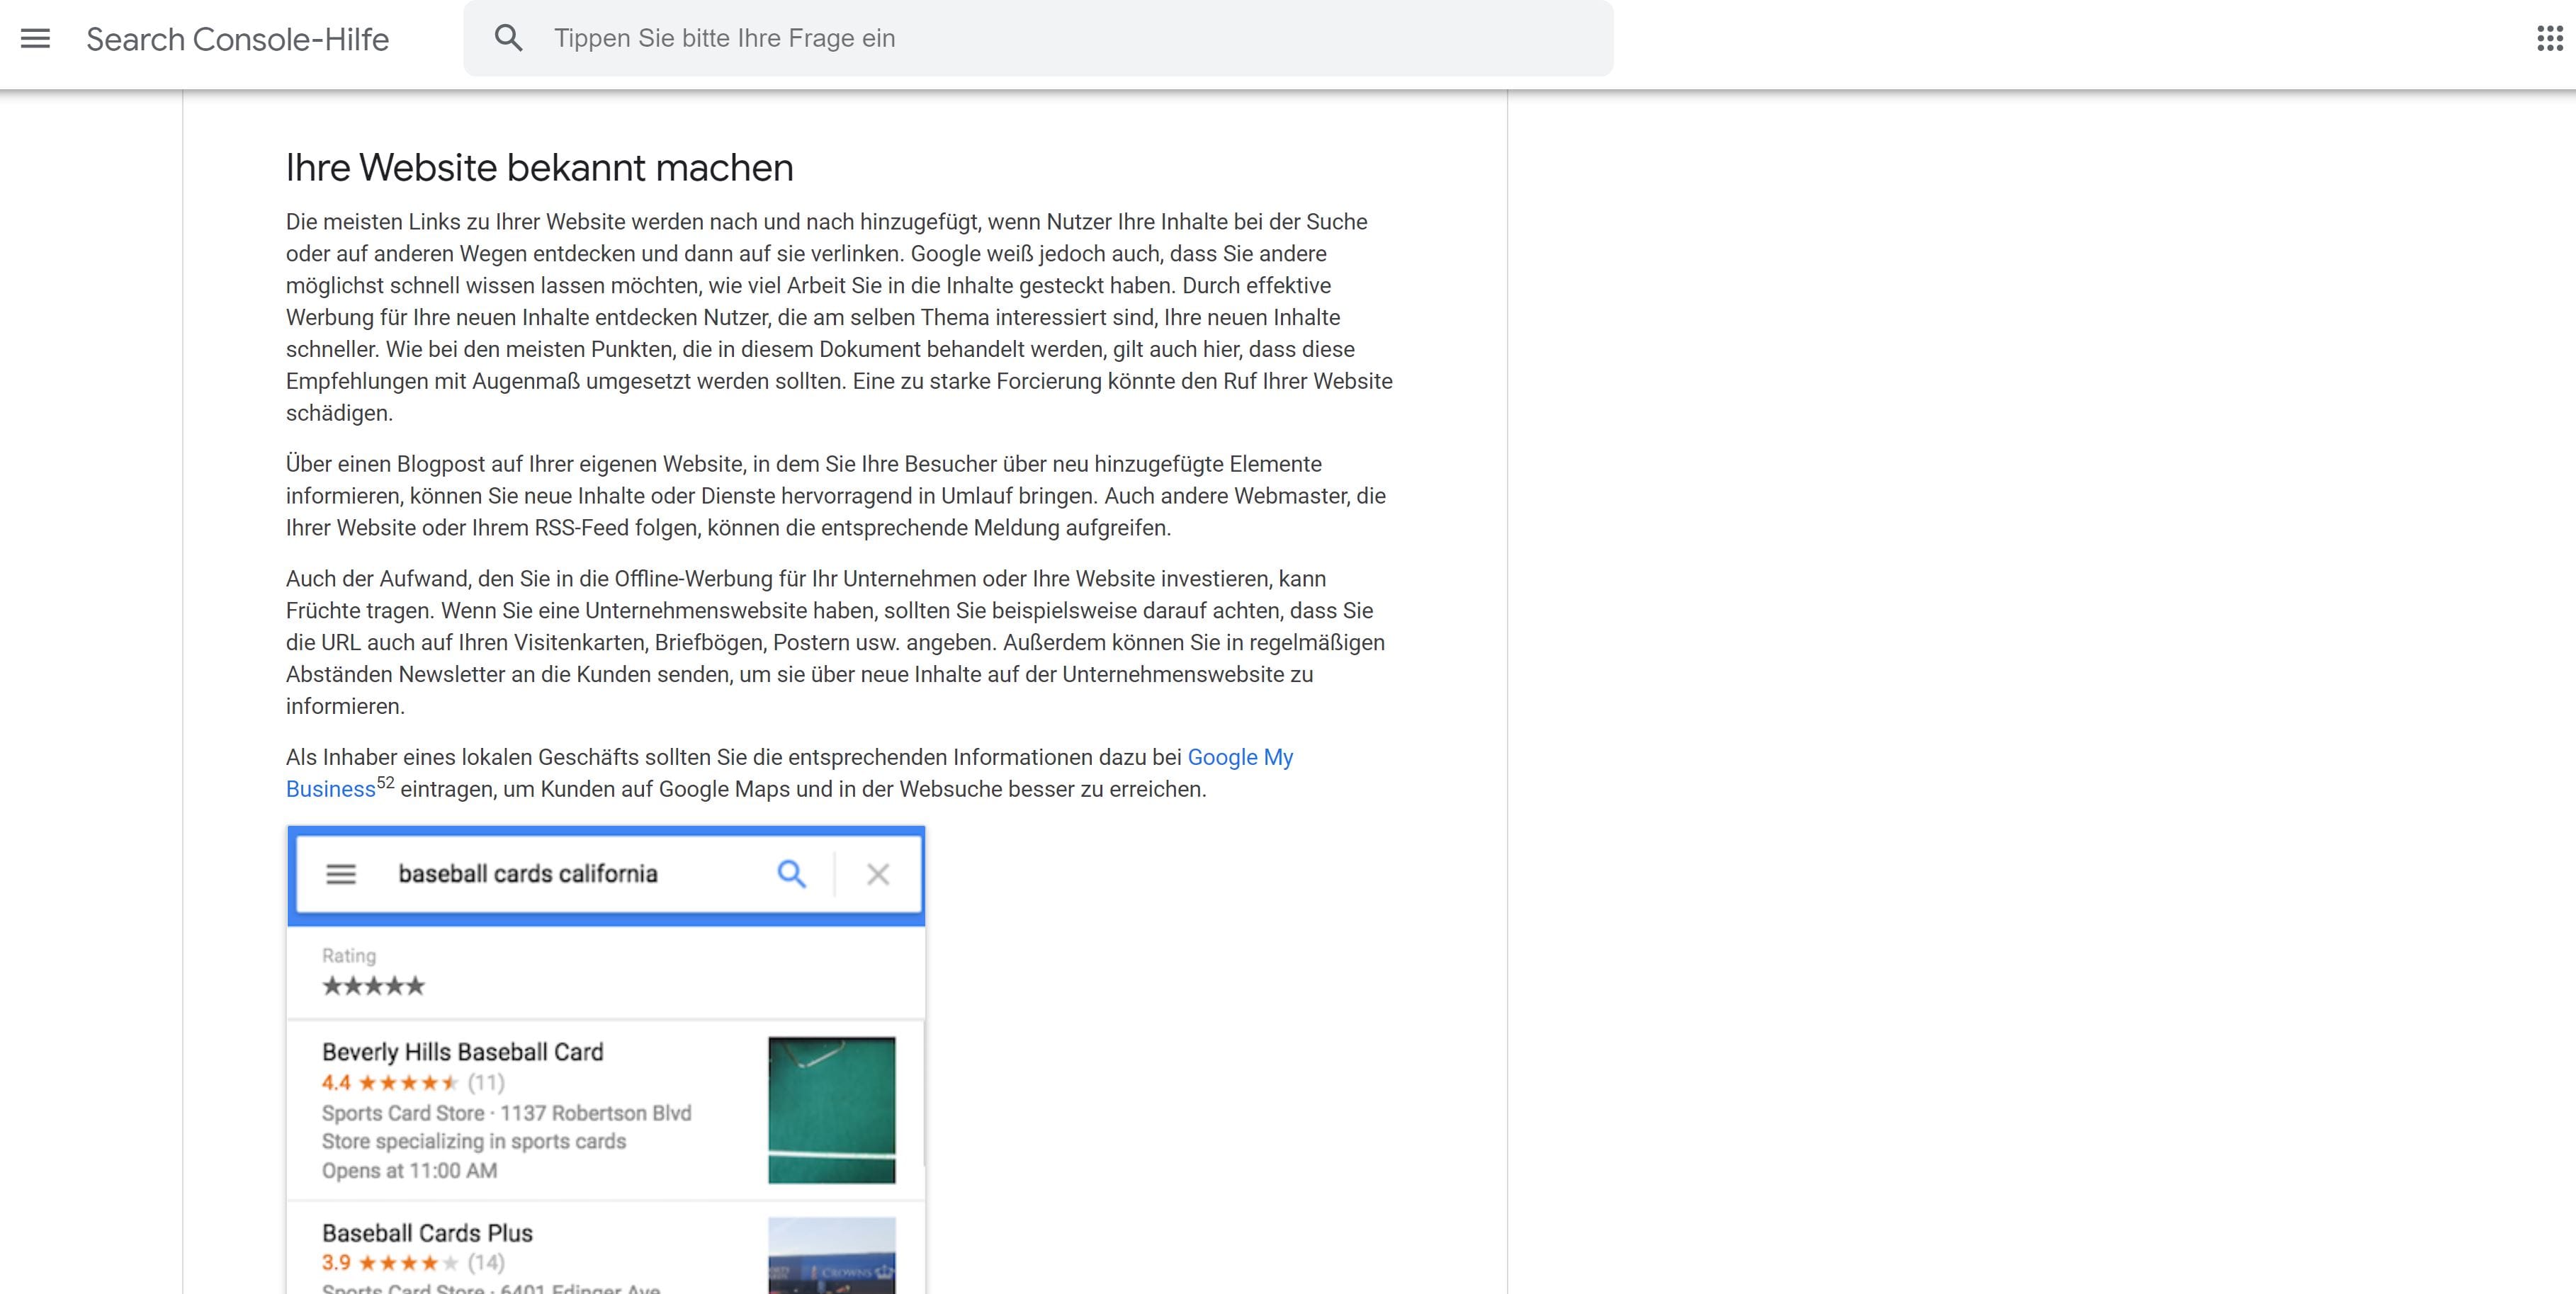The width and height of the screenshot is (2576, 1294).
Task: Click the 'Ihre Website bekannt machen' heading
Action: (x=540, y=168)
